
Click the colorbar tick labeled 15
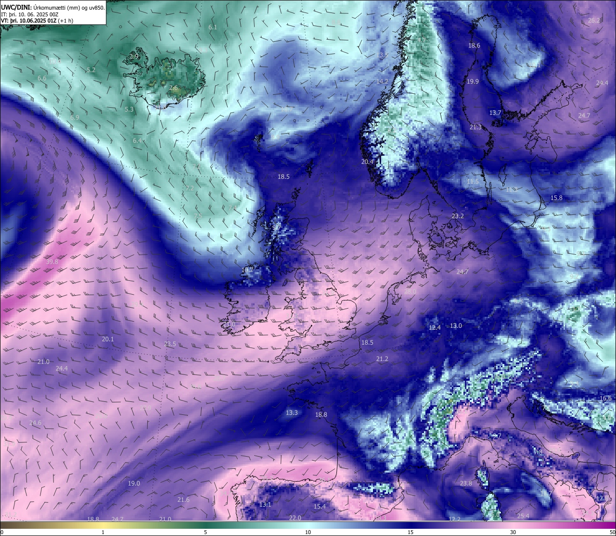pyautogui.click(x=410, y=532)
